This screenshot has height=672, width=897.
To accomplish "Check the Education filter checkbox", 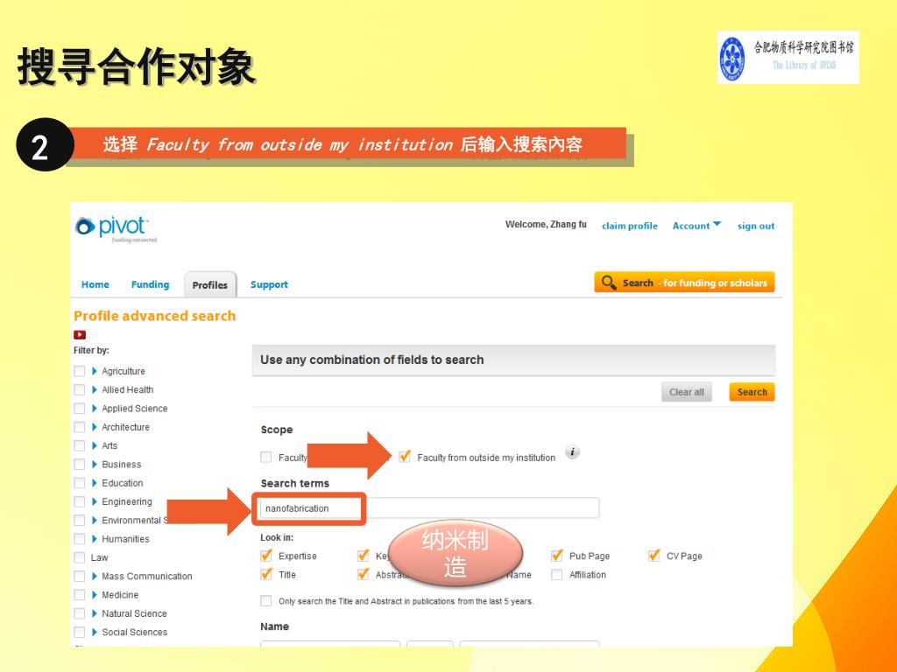I will 80,483.
